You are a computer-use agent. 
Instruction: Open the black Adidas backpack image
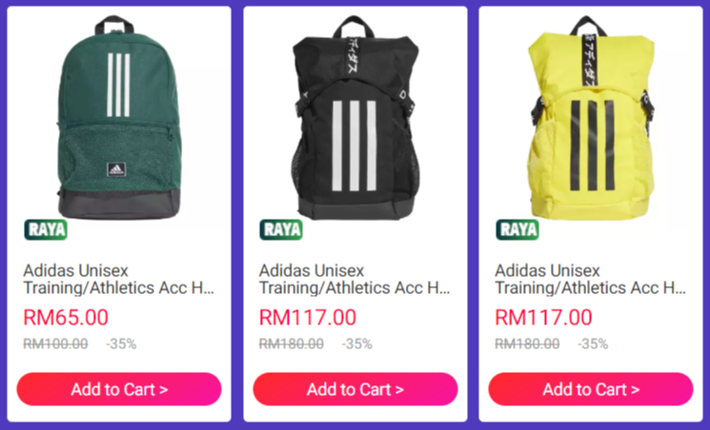coord(355,118)
